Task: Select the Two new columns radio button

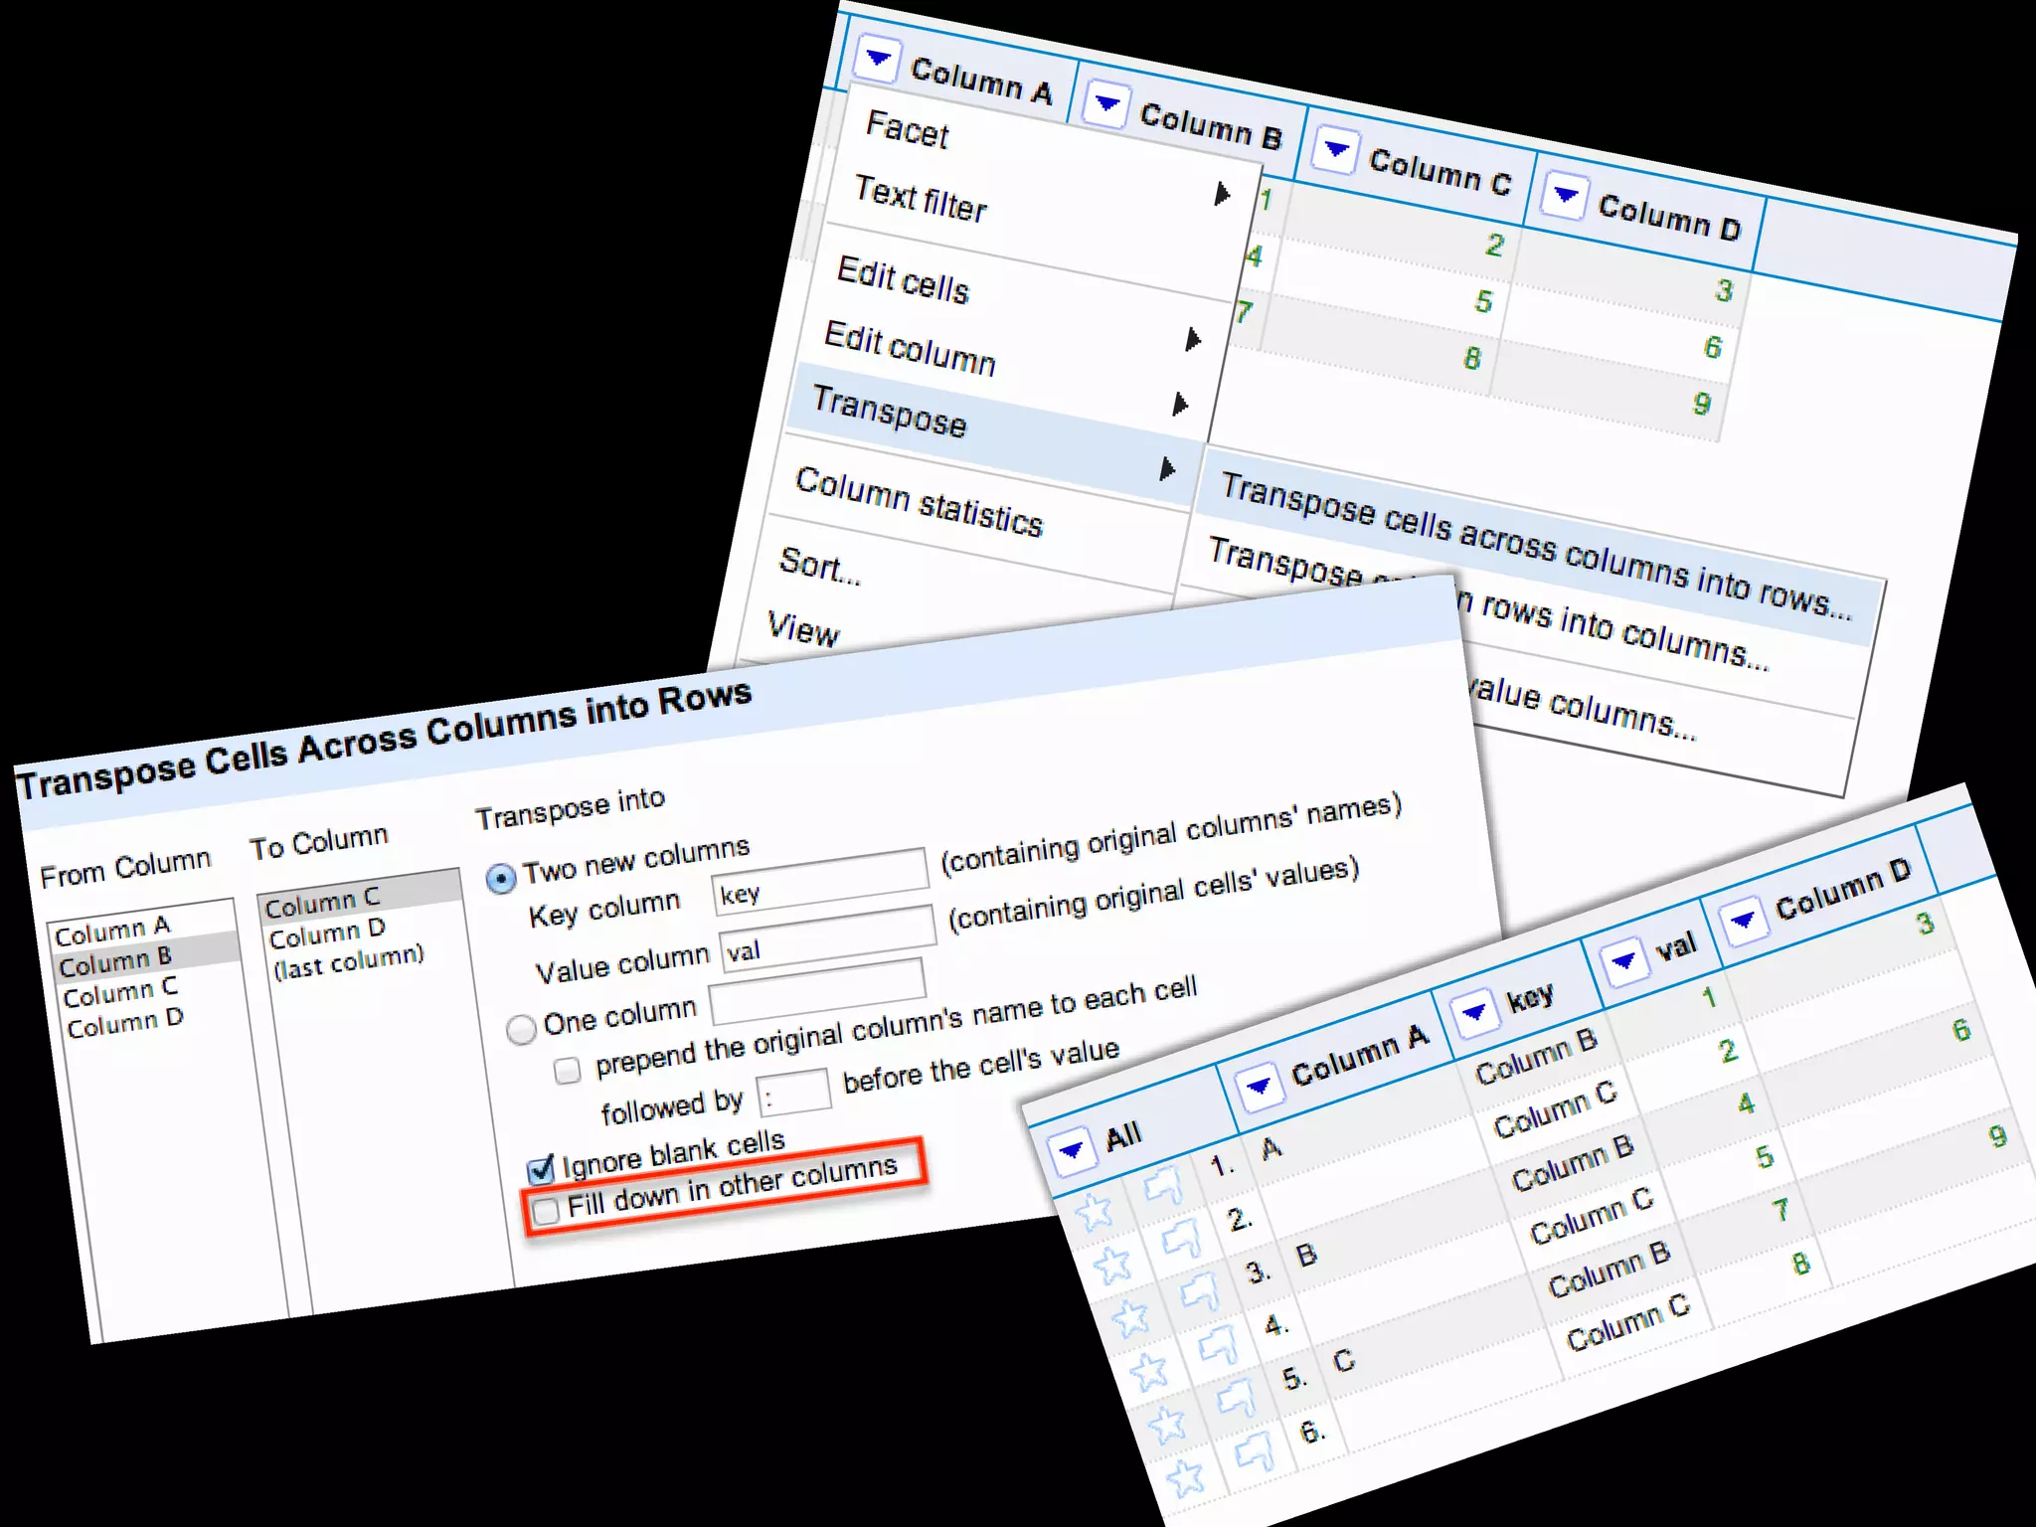Action: pos(501,879)
